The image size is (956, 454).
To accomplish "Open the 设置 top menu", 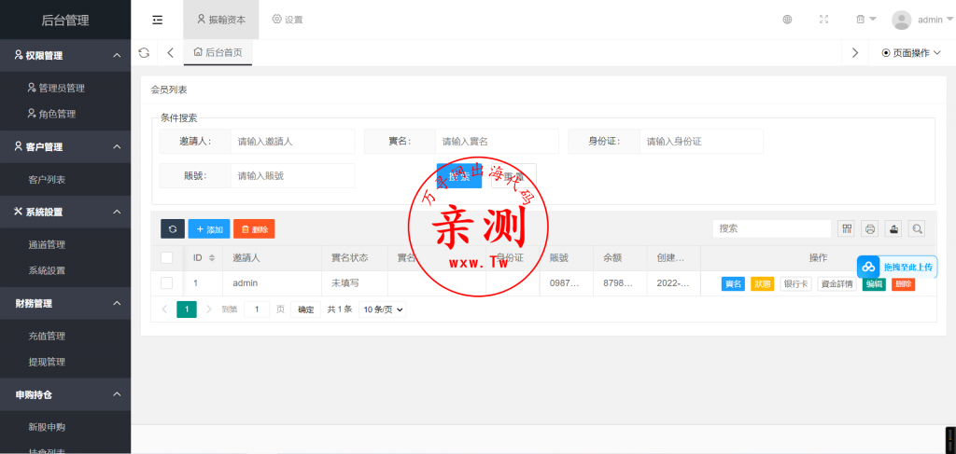I will tap(288, 20).
